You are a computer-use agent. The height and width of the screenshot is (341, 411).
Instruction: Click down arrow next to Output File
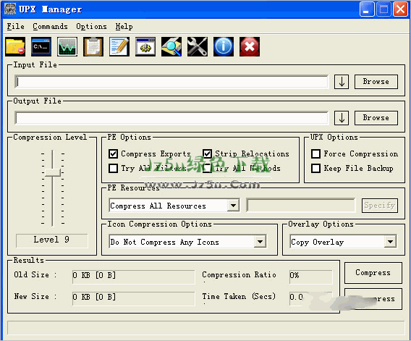pos(342,118)
